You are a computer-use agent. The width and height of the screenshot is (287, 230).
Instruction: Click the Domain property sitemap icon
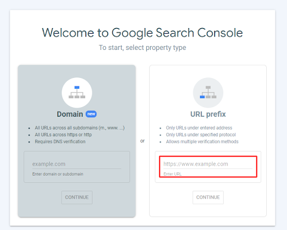click(77, 93)
